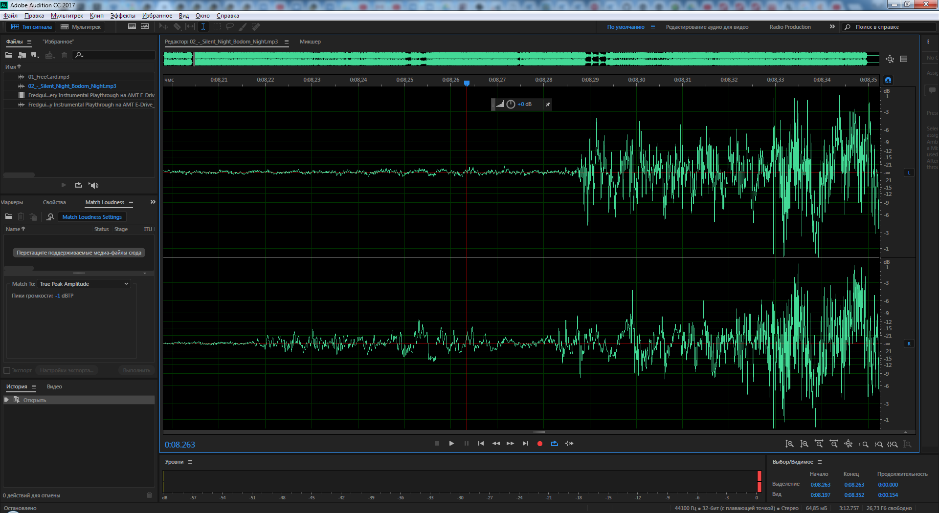
Task: Move playhead to previous marker
Action: 481,444
